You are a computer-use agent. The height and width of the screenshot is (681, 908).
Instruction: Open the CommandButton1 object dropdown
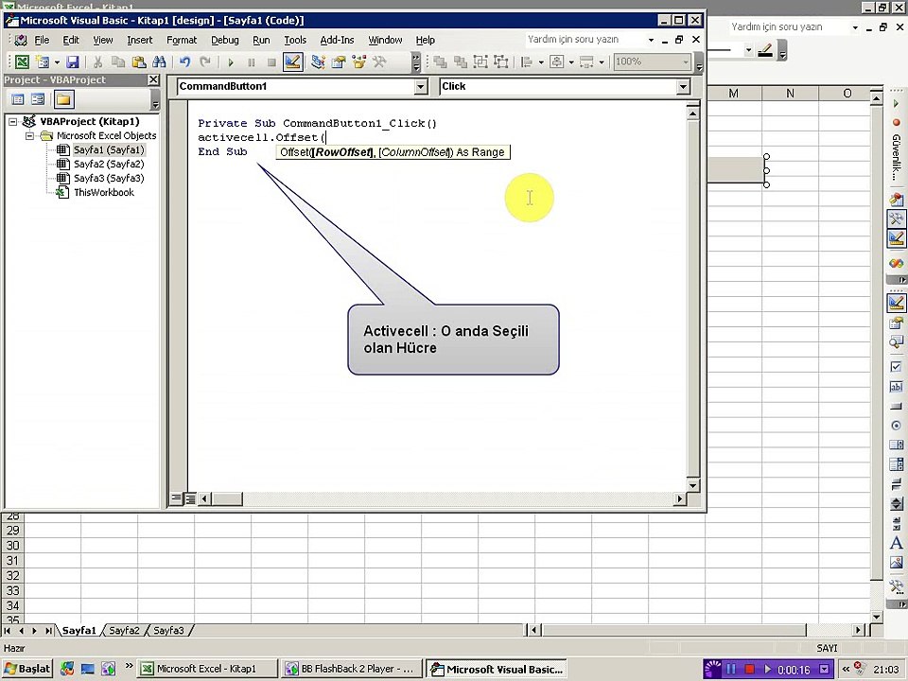coord(421,87)
